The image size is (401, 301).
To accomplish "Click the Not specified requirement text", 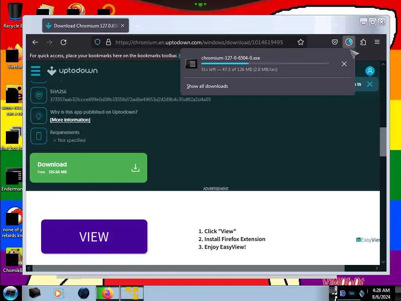I will [x=72, y=140].
